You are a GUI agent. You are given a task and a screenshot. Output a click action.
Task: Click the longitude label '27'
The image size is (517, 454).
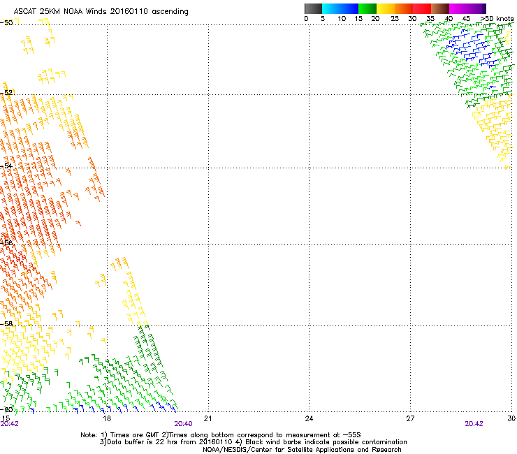click(410, 418)
